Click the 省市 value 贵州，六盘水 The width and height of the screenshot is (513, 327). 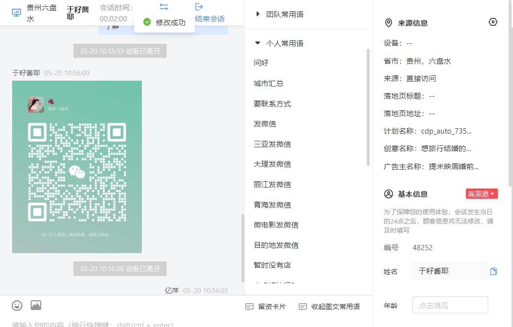428,61
